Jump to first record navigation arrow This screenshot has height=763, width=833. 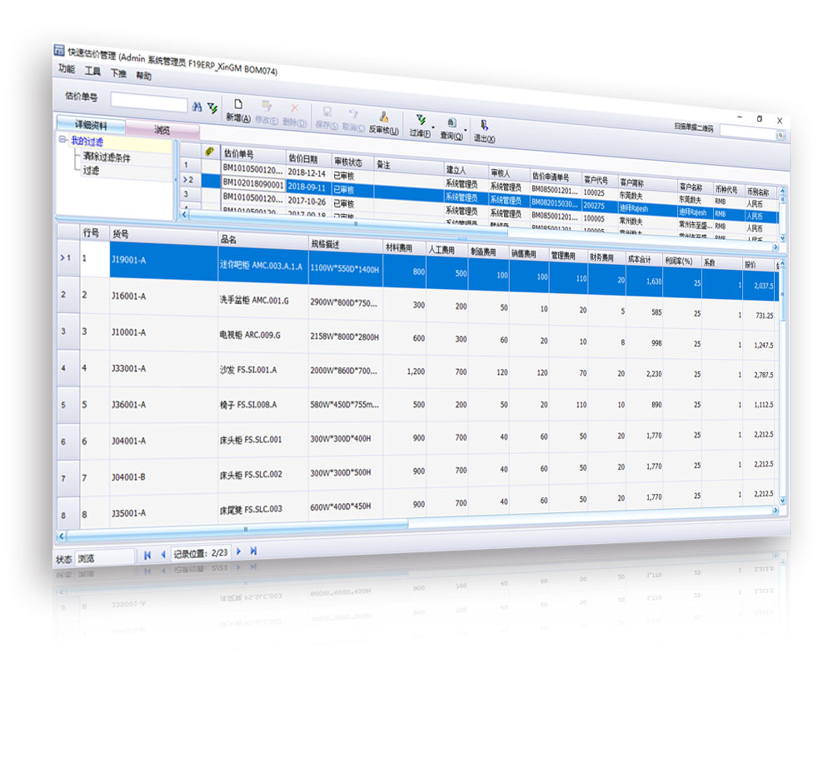(147, 554)
